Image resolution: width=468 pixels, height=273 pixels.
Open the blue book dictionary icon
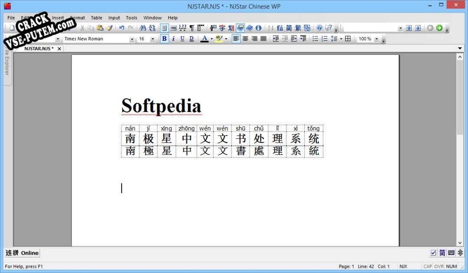tap(250, 28)
